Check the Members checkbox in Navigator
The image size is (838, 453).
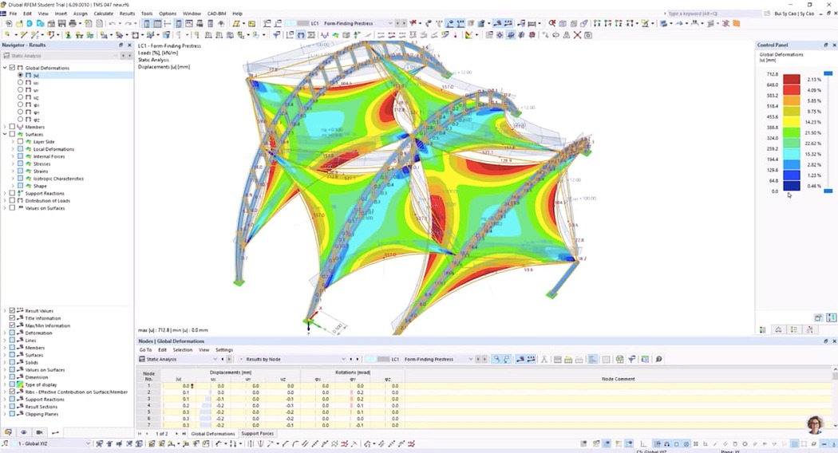click(12, 127)
